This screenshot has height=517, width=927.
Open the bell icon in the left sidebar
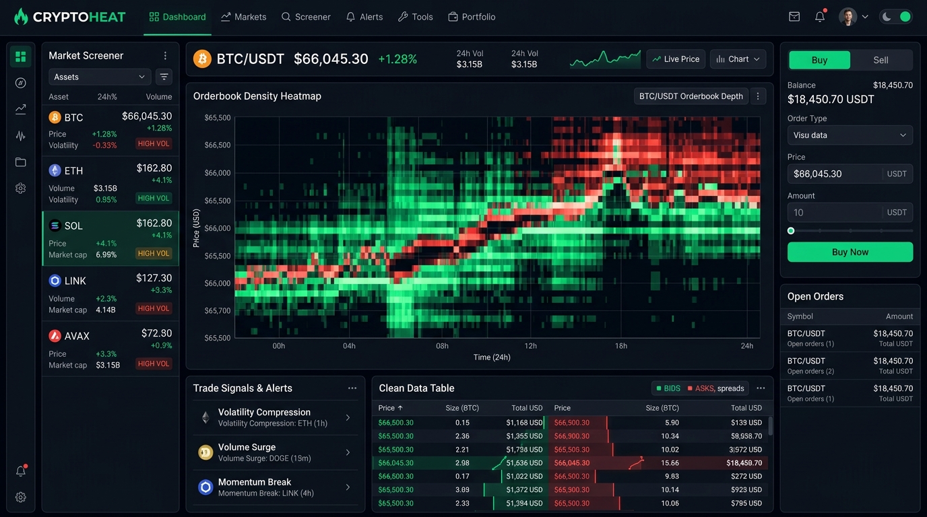pyautogui.click(x=20, y=471)
